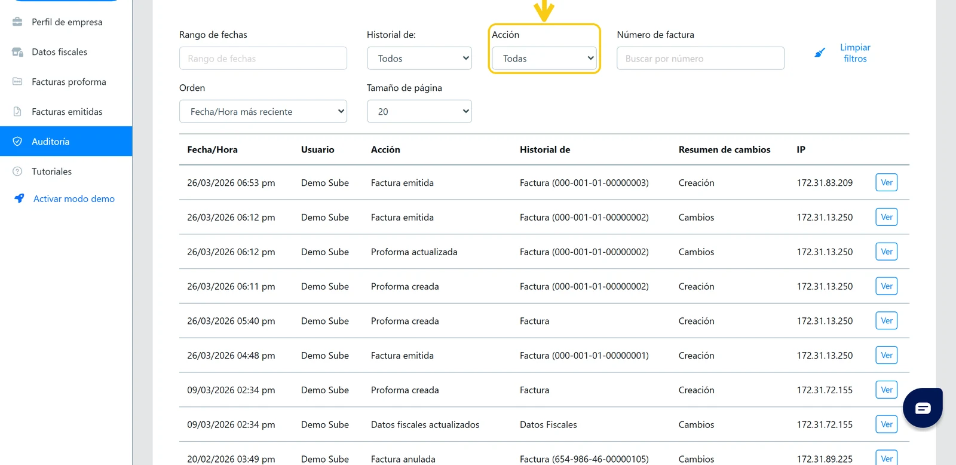The image size is (956, 465).
Task: Open the Orden sorting dropdown
Action: click(x=263, y=112)
